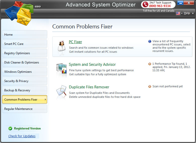Click the green Registered Version checkmark icon

(x=10, y=128)
